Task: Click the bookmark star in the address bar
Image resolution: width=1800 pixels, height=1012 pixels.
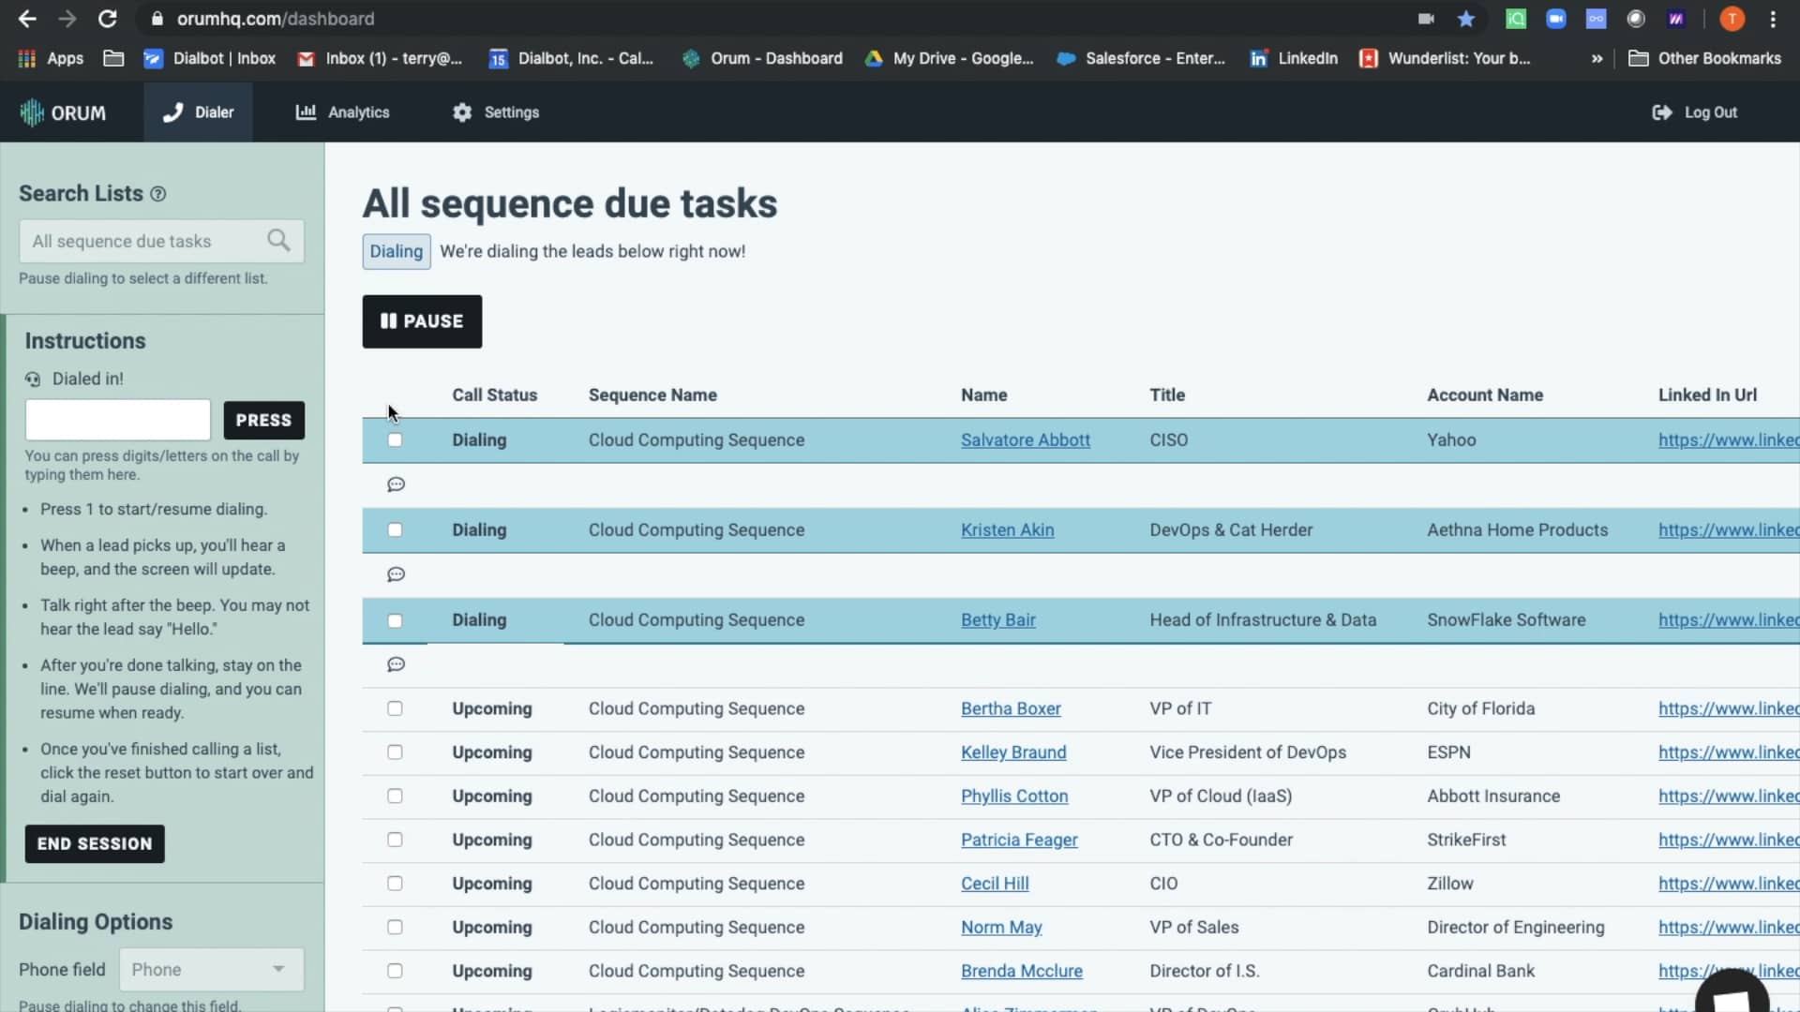Action: (1465, 19)
